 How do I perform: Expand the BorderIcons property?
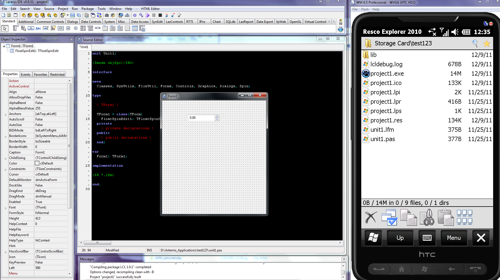pyautogui.click(x=5, y=136)
